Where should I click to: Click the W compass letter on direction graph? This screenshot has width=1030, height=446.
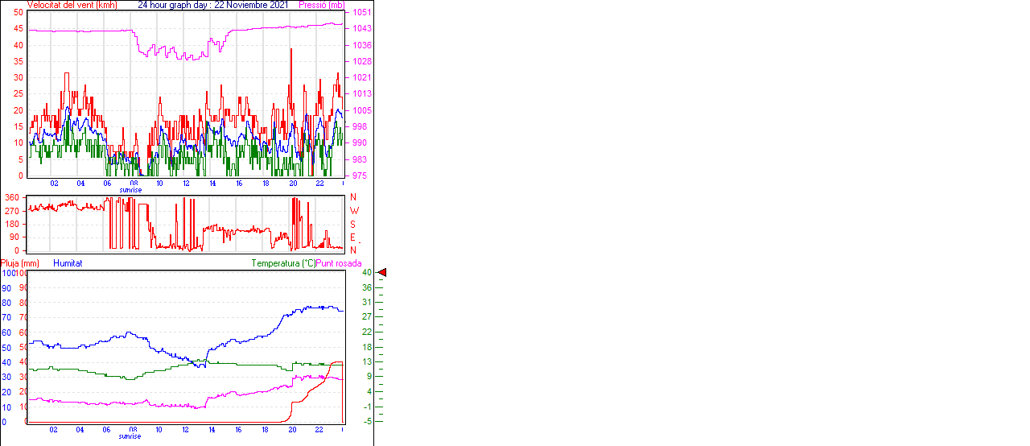click(x=353, y=211)
